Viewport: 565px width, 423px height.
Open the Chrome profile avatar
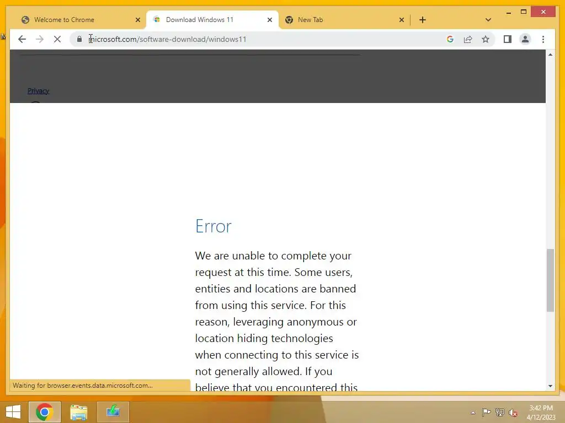coord(525,39)
